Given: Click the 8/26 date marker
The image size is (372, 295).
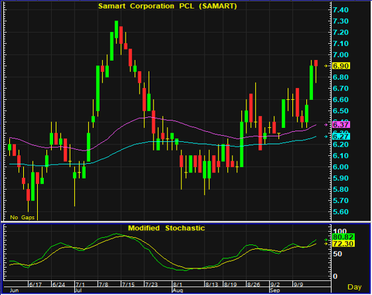Looking at the screenshot, I should [253, 284].
